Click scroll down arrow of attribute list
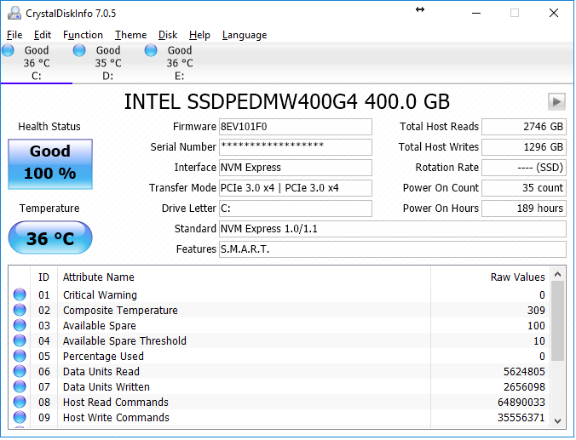 [557, 420]
